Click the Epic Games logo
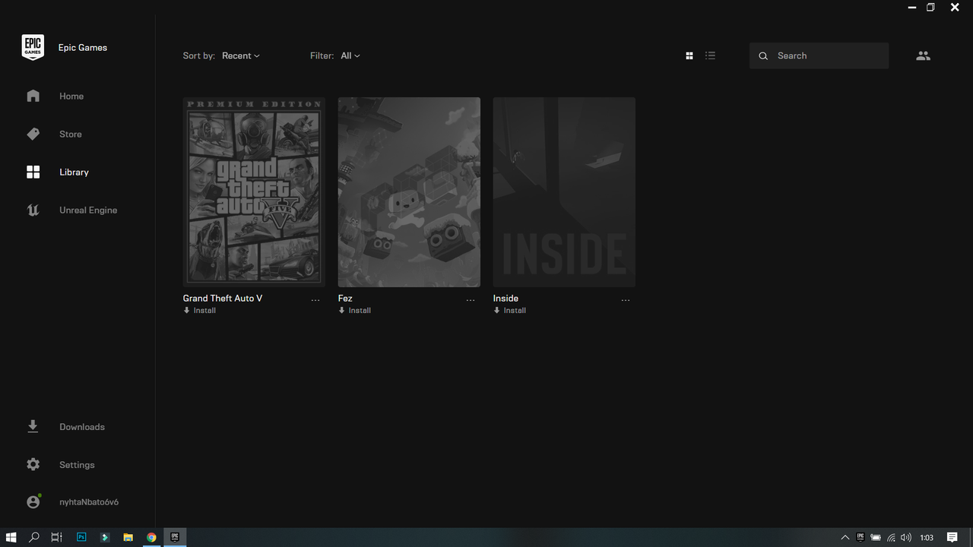This screenshot has height=547, width=973. click(33, 47)
